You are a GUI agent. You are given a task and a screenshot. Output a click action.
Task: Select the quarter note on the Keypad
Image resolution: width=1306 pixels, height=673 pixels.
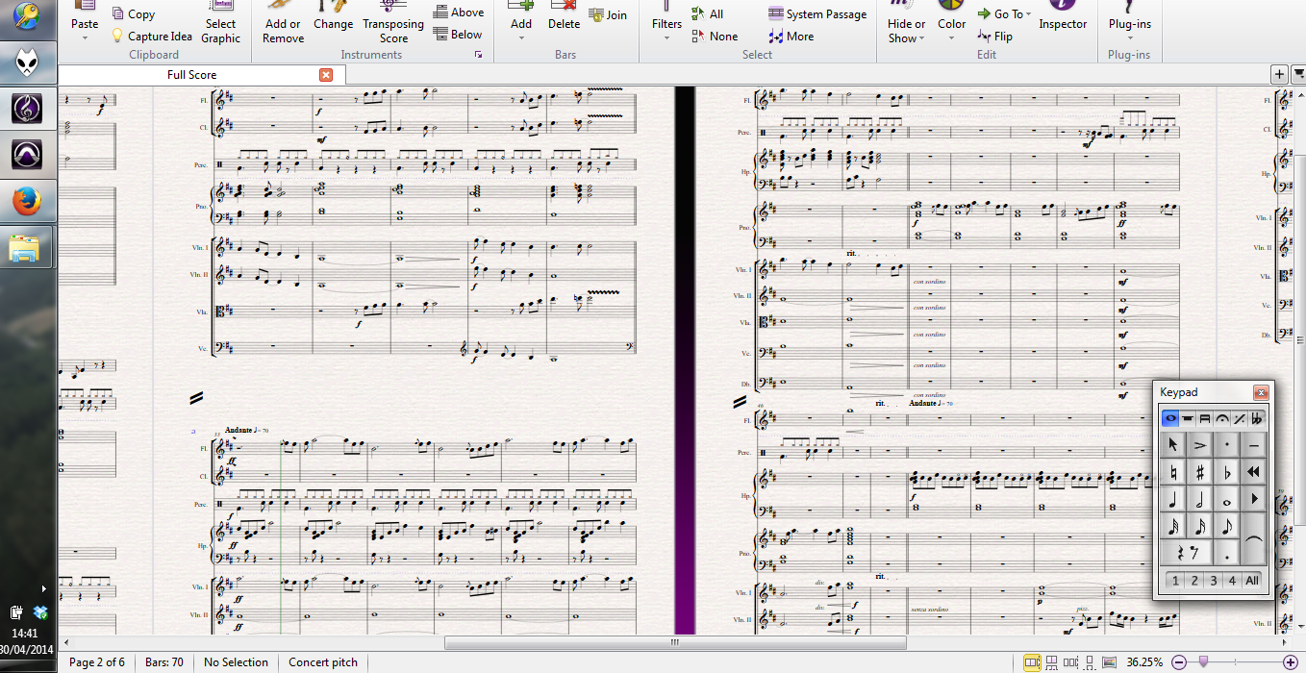tap(1172, 500)
